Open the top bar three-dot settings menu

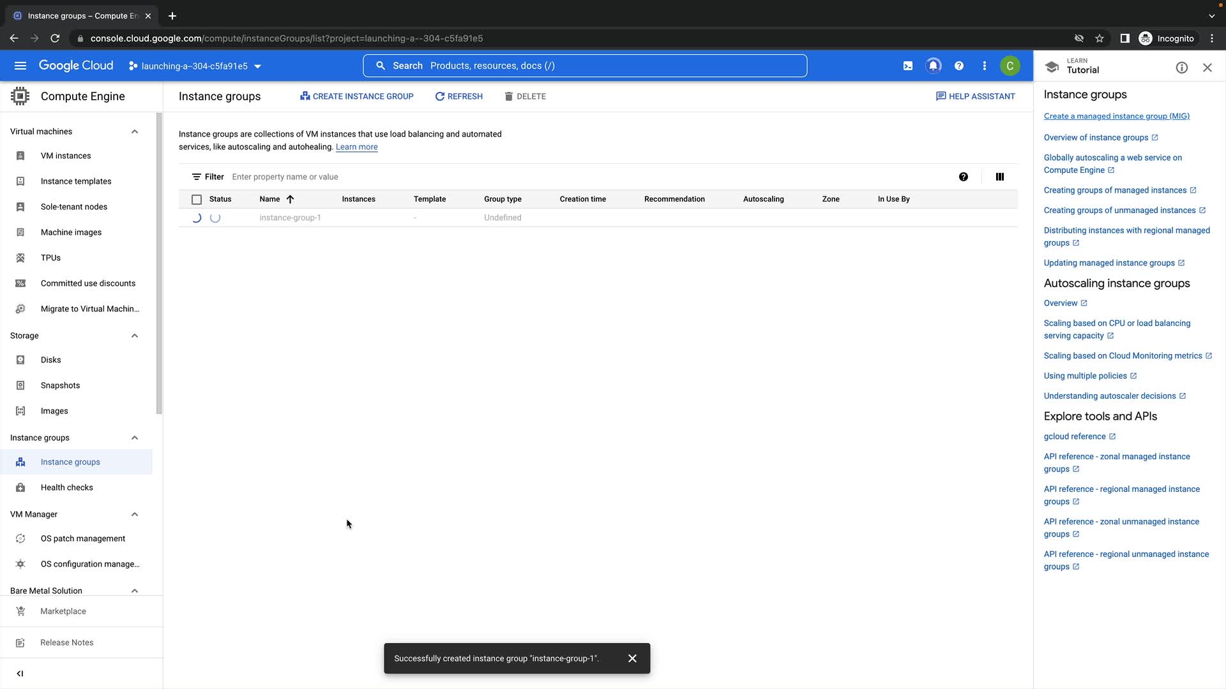pos(984,66)
